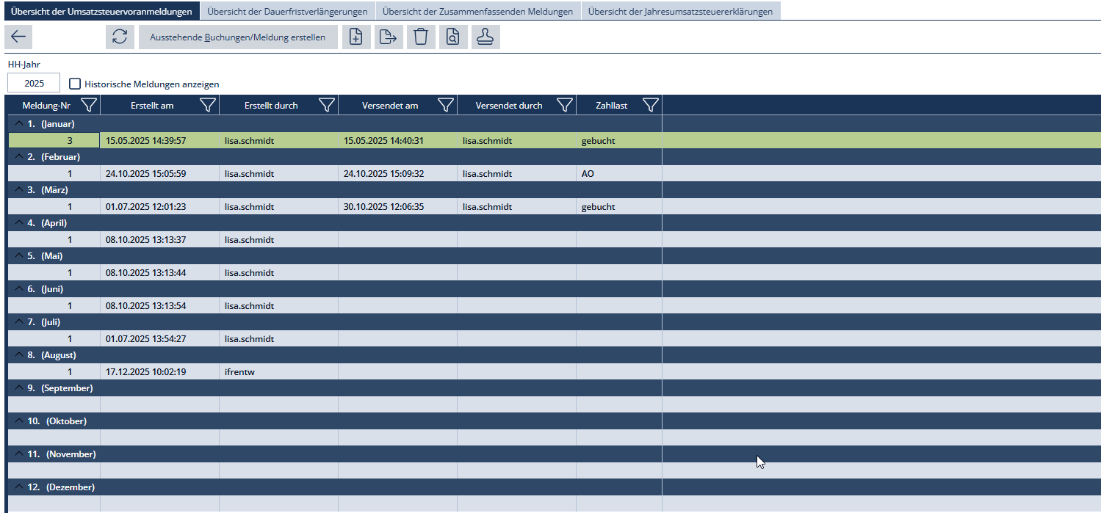Switch to Übersicht der Dauerfristverlängerungen tab
1101x513 pixels.
pyautogui.click(x=287, y=12)
